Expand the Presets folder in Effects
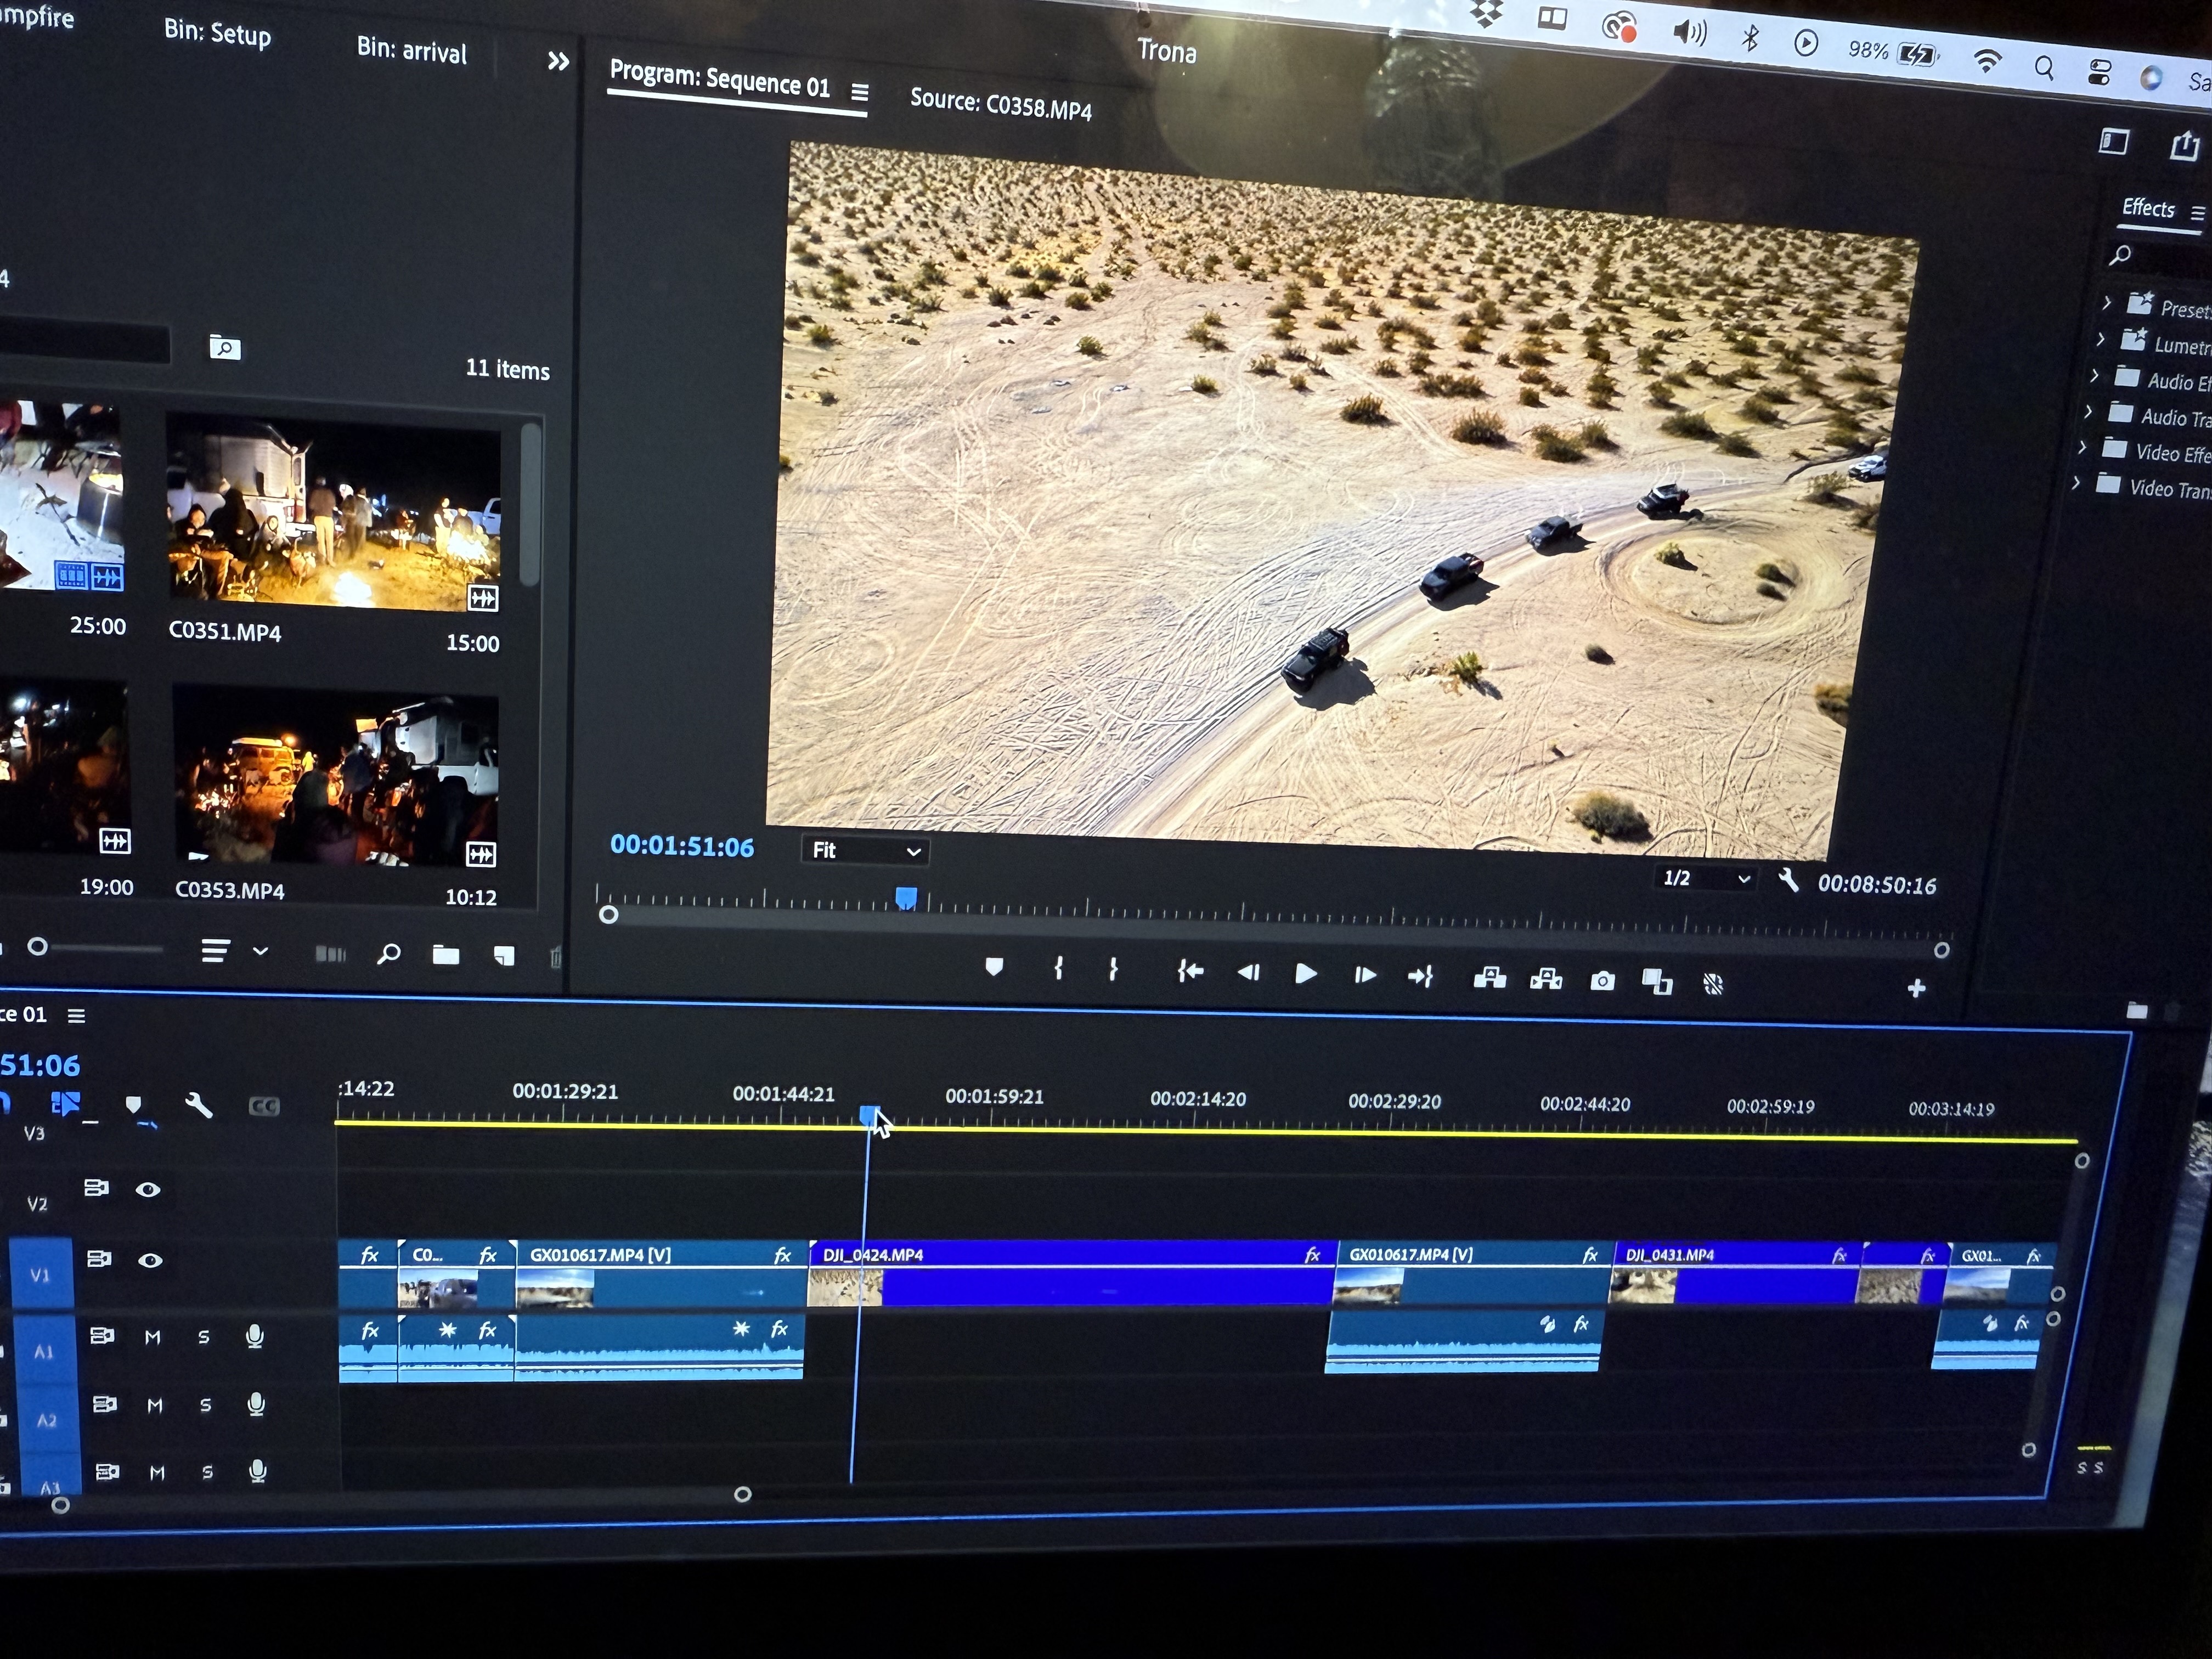 click(2106, 302)
